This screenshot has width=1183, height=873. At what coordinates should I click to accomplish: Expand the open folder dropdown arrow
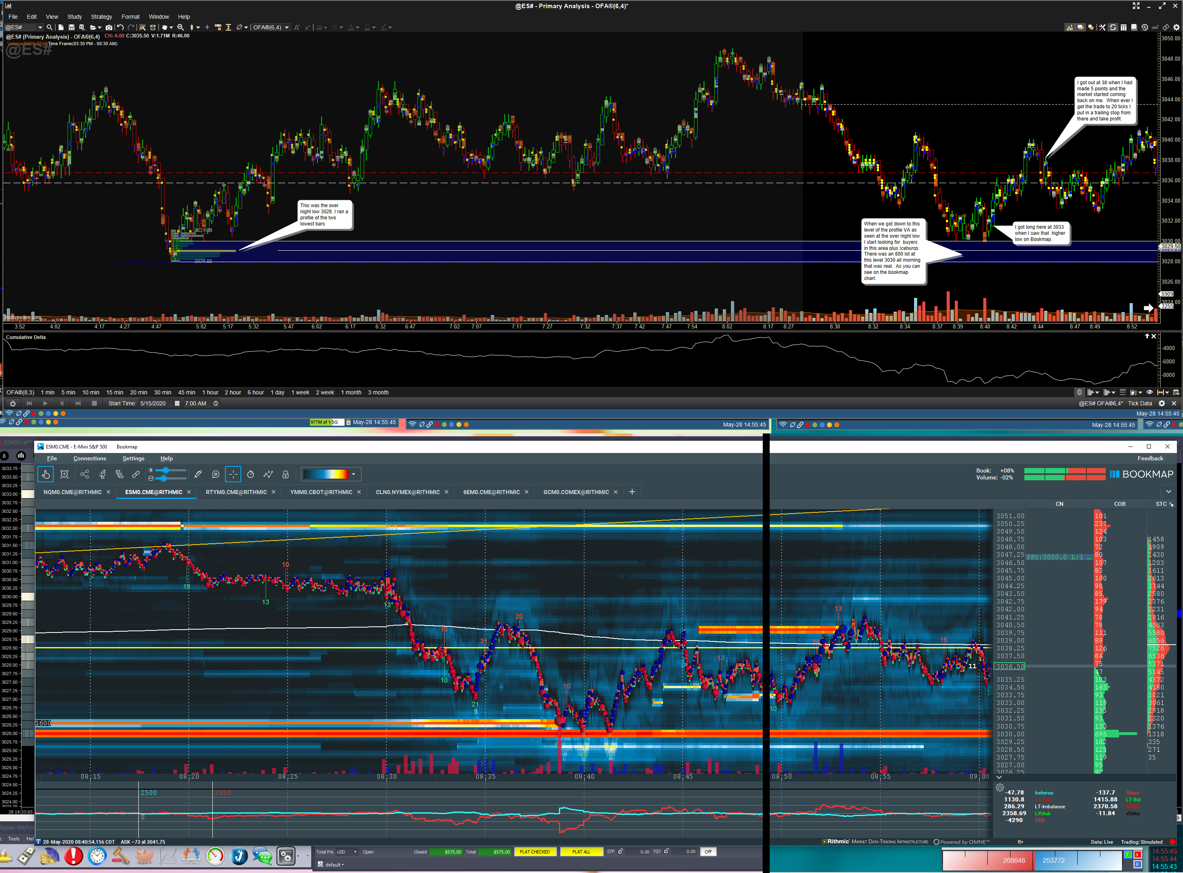(99, 28)
